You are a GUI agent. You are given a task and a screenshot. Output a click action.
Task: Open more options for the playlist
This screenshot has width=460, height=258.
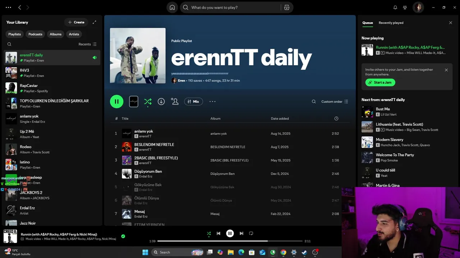(212, 101)
